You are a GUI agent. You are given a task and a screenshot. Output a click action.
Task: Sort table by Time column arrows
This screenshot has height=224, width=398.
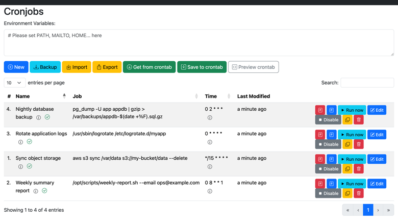[229, 96]
